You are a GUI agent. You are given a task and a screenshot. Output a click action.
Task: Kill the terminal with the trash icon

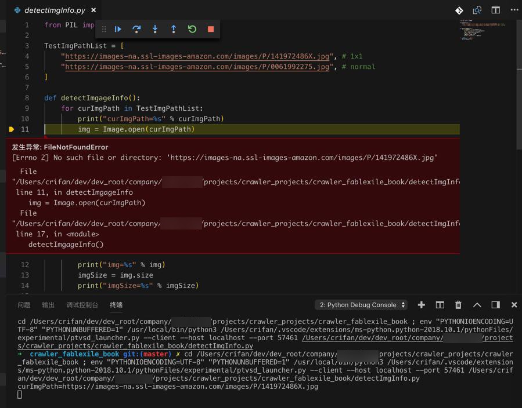coord(458,305)
